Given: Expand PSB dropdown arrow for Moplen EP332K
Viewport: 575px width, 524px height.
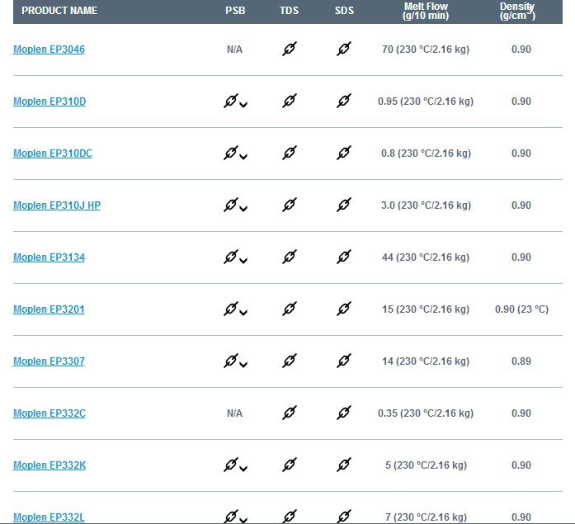Looking at the screenshot, I should pos(243,469).
